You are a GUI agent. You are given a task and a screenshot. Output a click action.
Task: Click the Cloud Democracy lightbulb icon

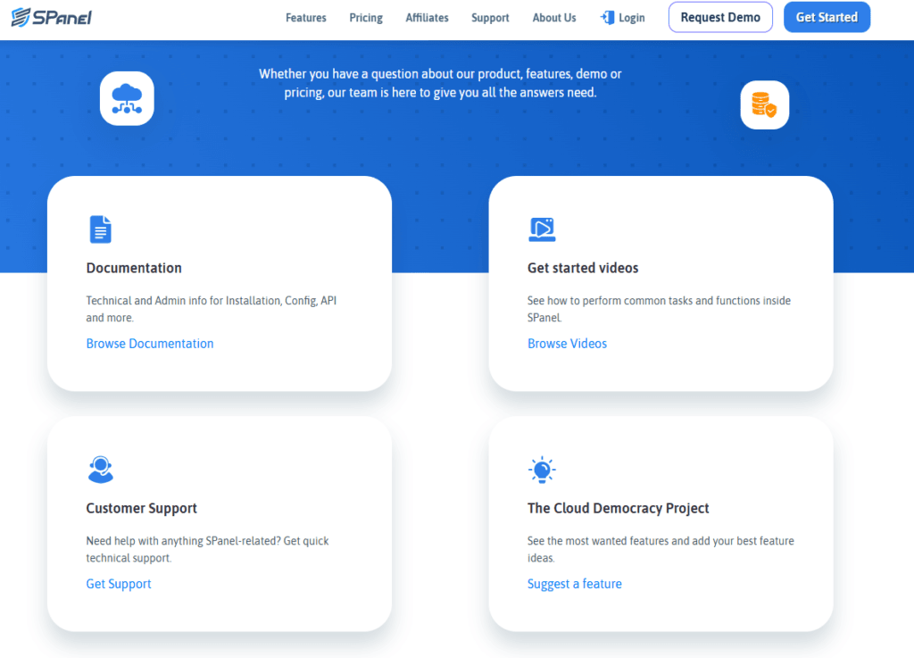542,469
